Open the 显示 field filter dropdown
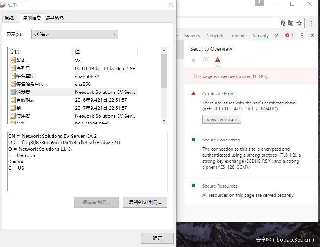The width and height of the screenshot is (320, 247). 75,34
